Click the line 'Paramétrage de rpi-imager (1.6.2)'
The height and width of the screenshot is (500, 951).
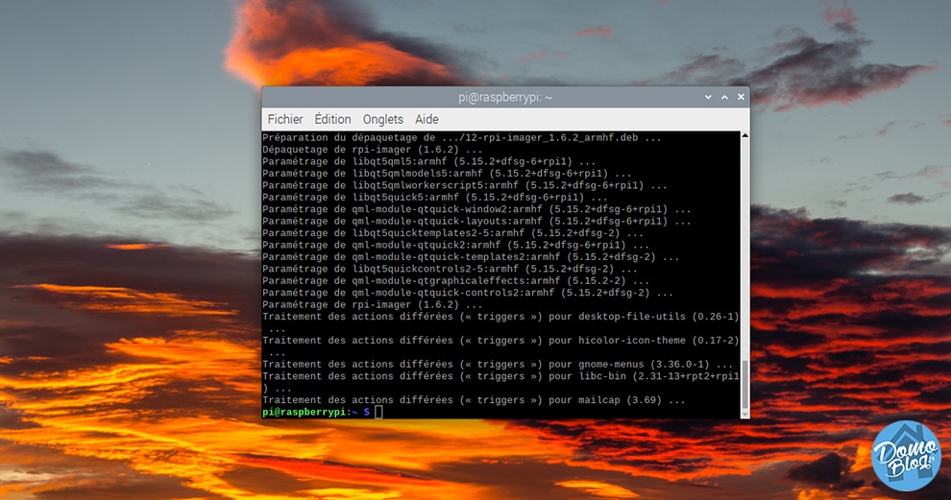[x=373, y=305]
